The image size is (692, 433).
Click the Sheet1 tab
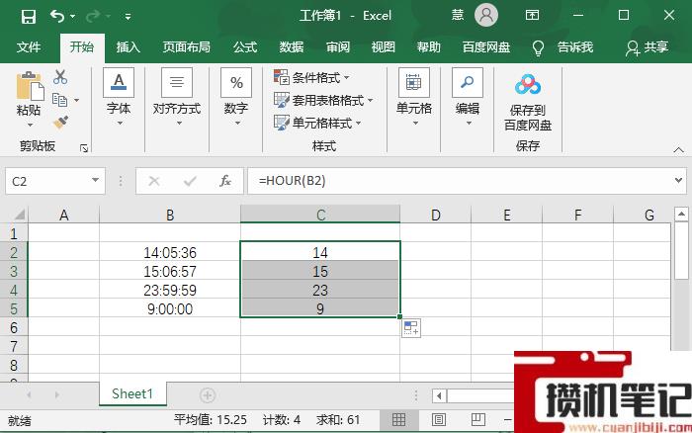[x=132, y=393]
